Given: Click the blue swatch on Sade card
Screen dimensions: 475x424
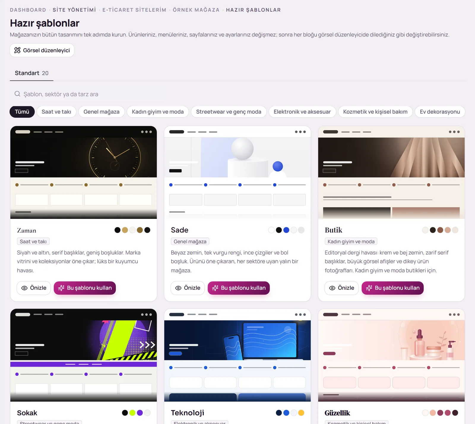Looking at the screenshot, I should pyautogui.click(x=286, y=230).
